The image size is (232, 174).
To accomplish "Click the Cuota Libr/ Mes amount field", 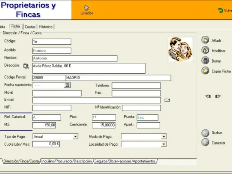I will point(46,144).
